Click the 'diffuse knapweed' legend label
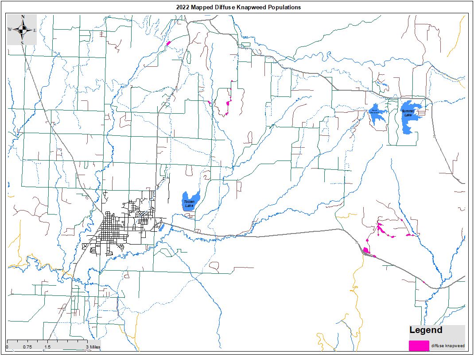Screen dimensions: 474x356 click(448, 345)
